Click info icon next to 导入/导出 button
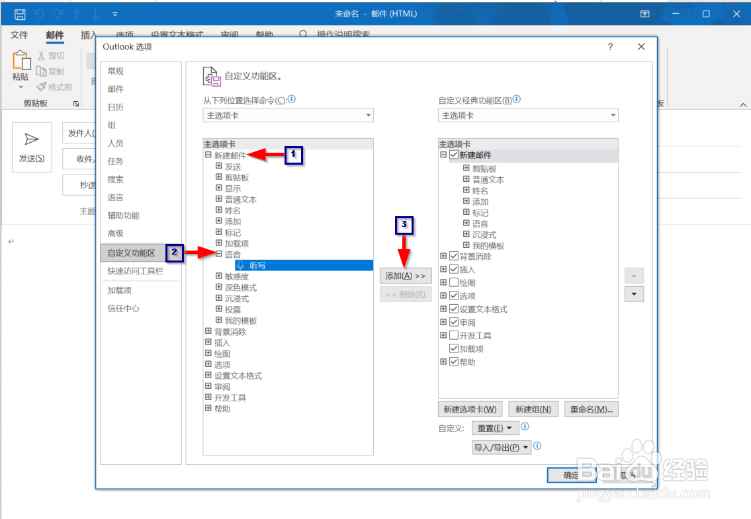751x519 pixels. (x=537, y=446)
